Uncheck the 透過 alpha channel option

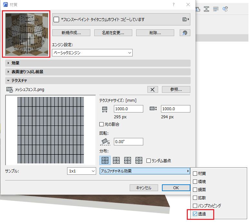coord(195,214)
